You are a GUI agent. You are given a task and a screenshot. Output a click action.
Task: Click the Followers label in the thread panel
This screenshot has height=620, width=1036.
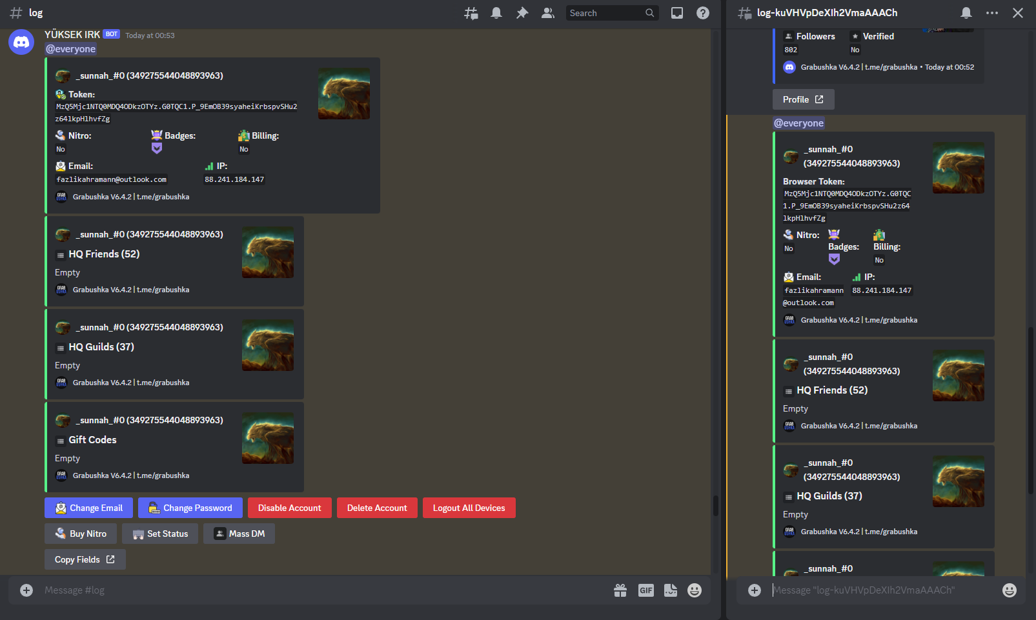tap(816, 37)
